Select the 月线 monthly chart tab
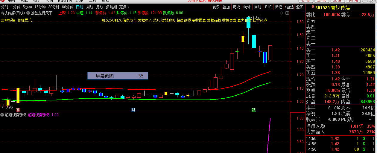This screenshot has height=153, width=377. (100, 7)
